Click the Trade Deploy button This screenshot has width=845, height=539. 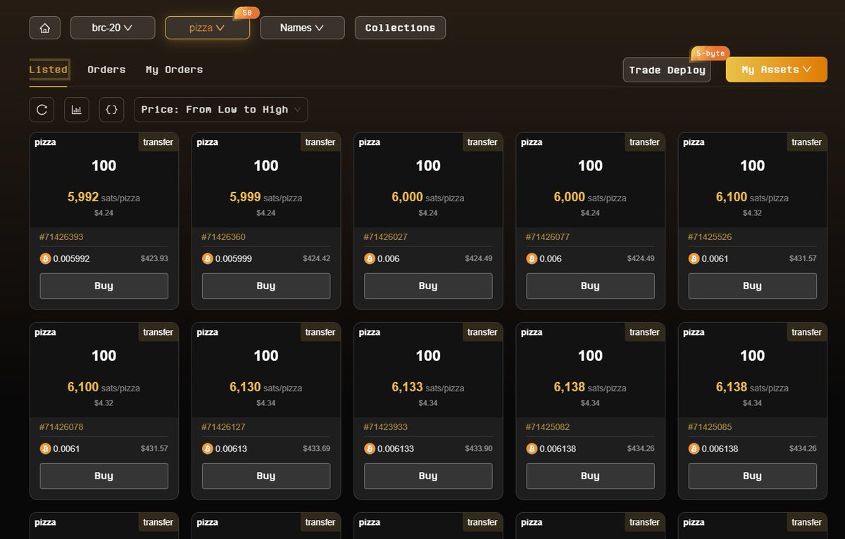(x=667, y=70)
